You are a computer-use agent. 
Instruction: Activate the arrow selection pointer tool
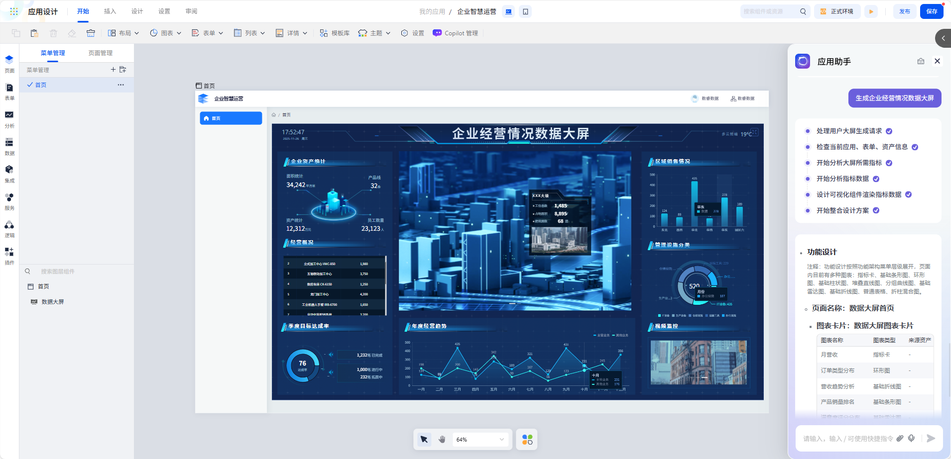(424, 439)
